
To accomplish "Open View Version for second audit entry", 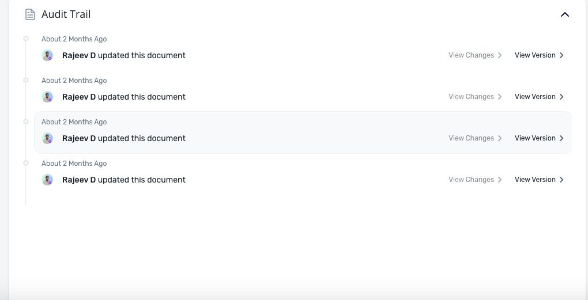I will pyautogui.click(x=539, y=97).
